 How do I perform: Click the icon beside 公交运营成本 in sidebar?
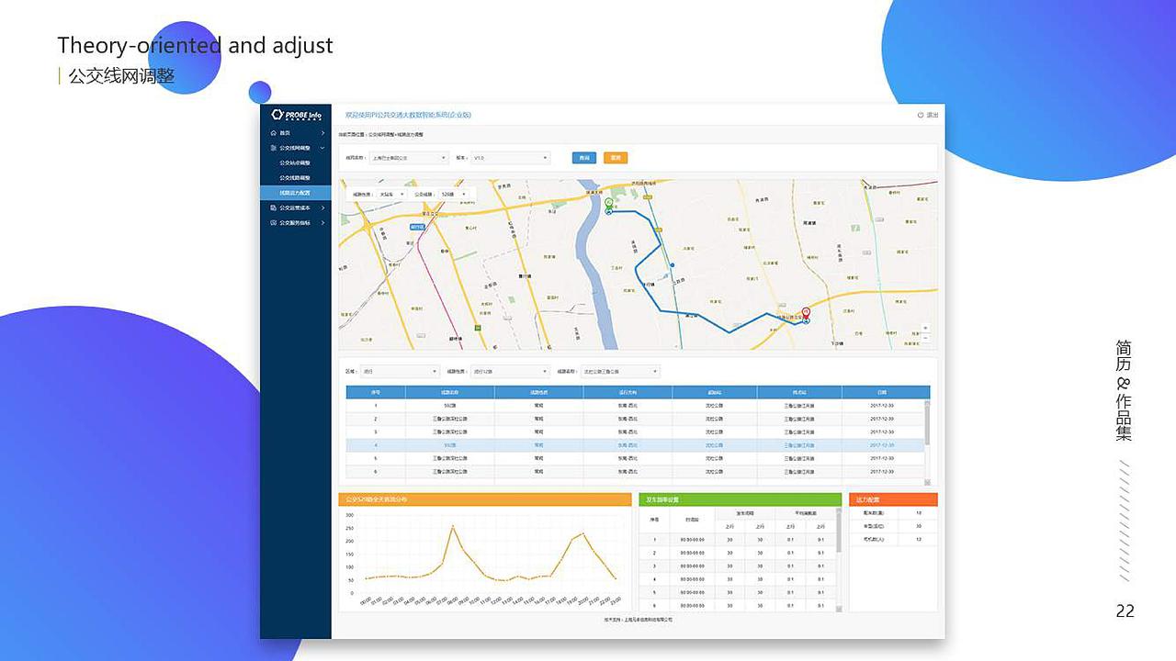[274, 207]
